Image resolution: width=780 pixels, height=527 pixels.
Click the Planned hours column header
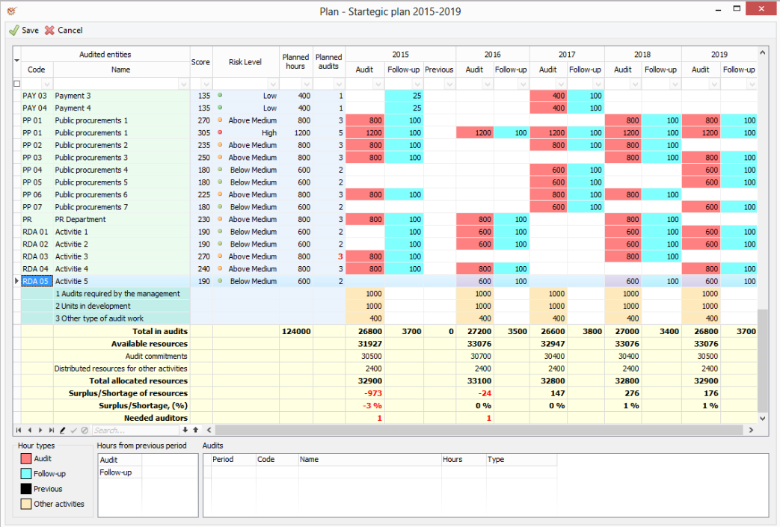coord(295,62)
